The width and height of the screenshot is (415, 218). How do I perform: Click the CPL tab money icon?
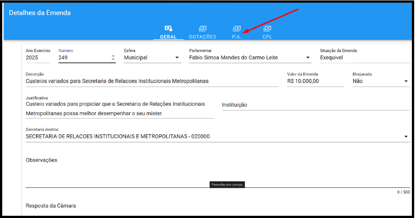[x=267, y=28]
